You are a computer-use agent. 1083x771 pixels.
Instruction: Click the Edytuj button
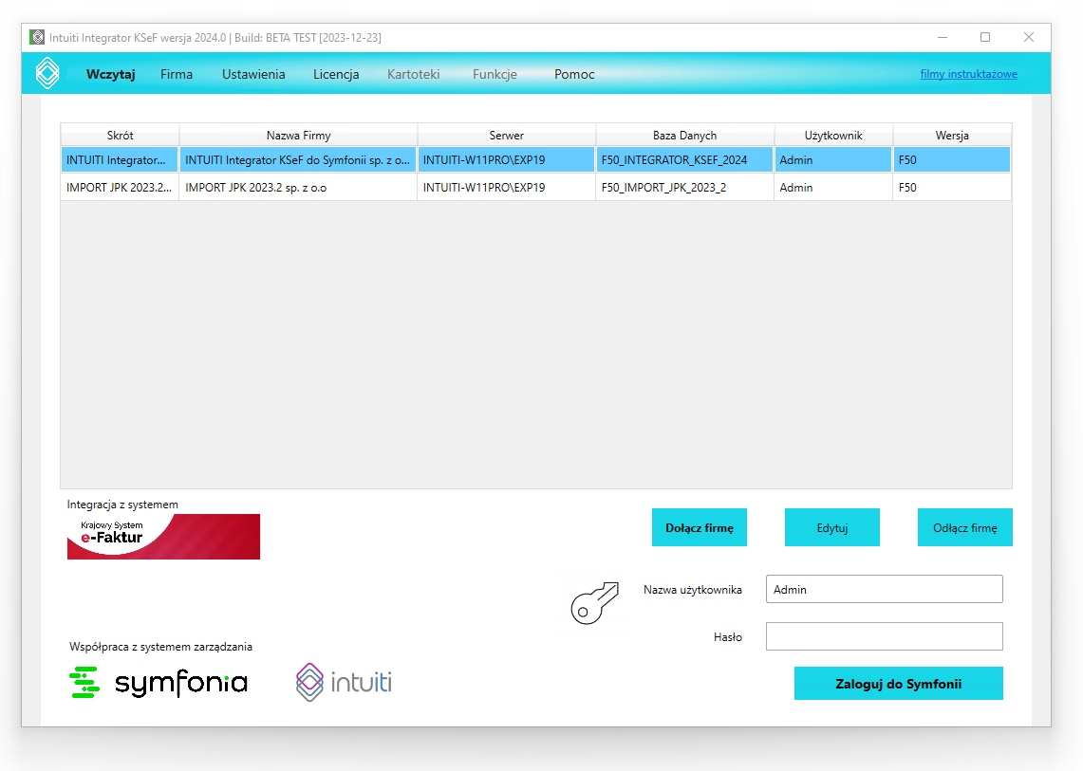tap(832, 527)
